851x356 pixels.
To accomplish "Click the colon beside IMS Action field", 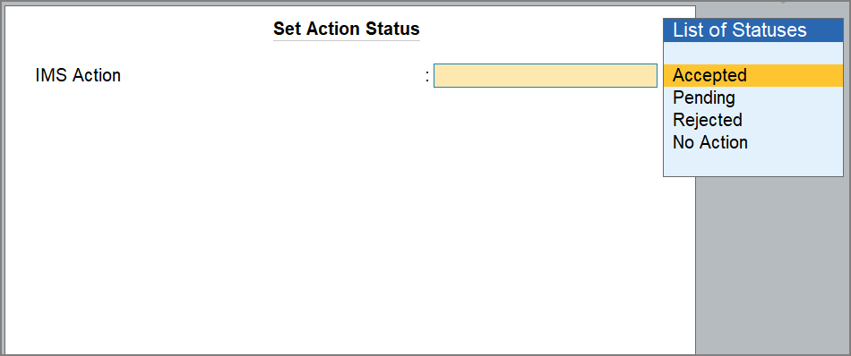I will (x=427, y=76).
